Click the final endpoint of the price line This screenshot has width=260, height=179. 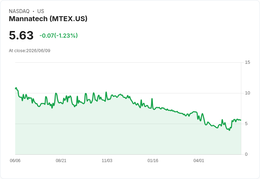coord(241,120)
